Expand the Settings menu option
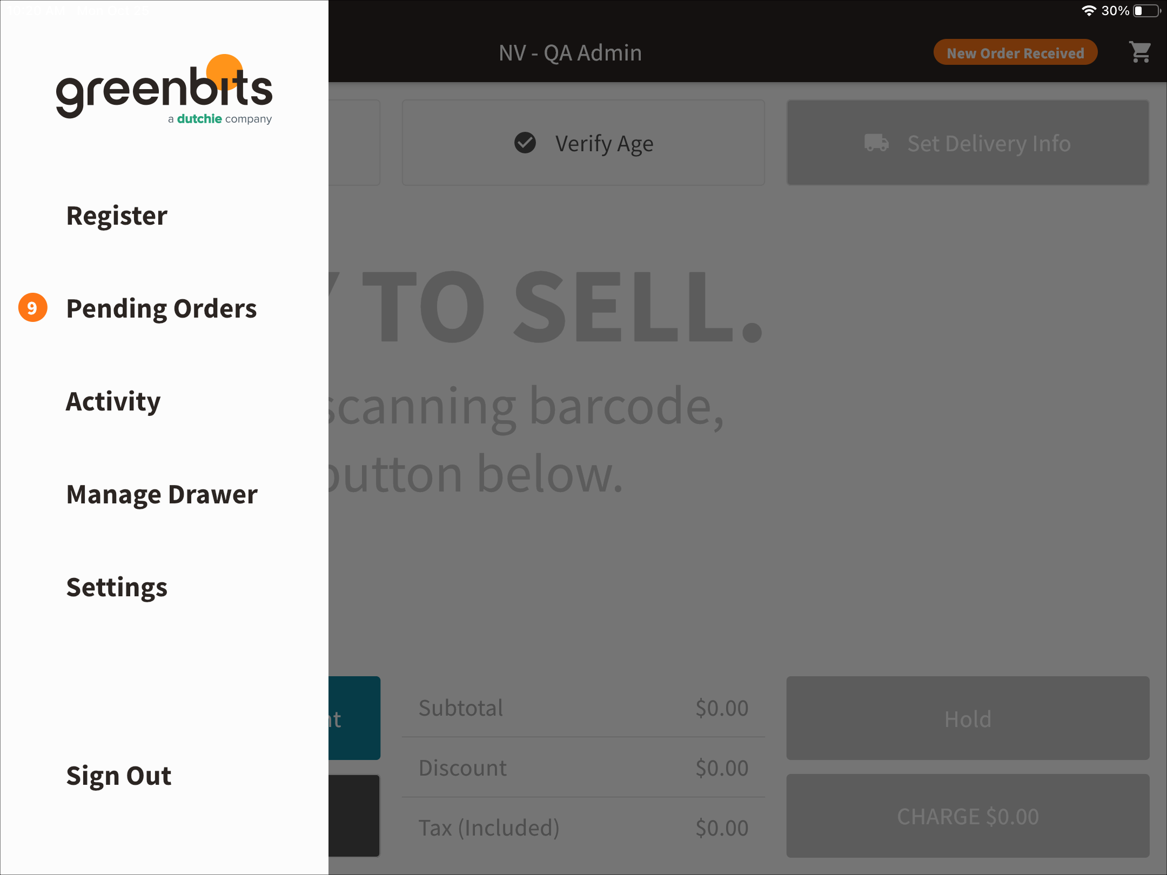The image size is (1167, 875). 117,587
